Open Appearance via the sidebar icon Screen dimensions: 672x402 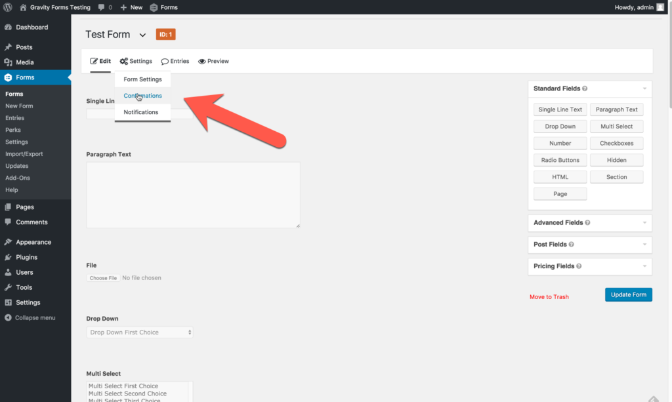pos(9,241)
